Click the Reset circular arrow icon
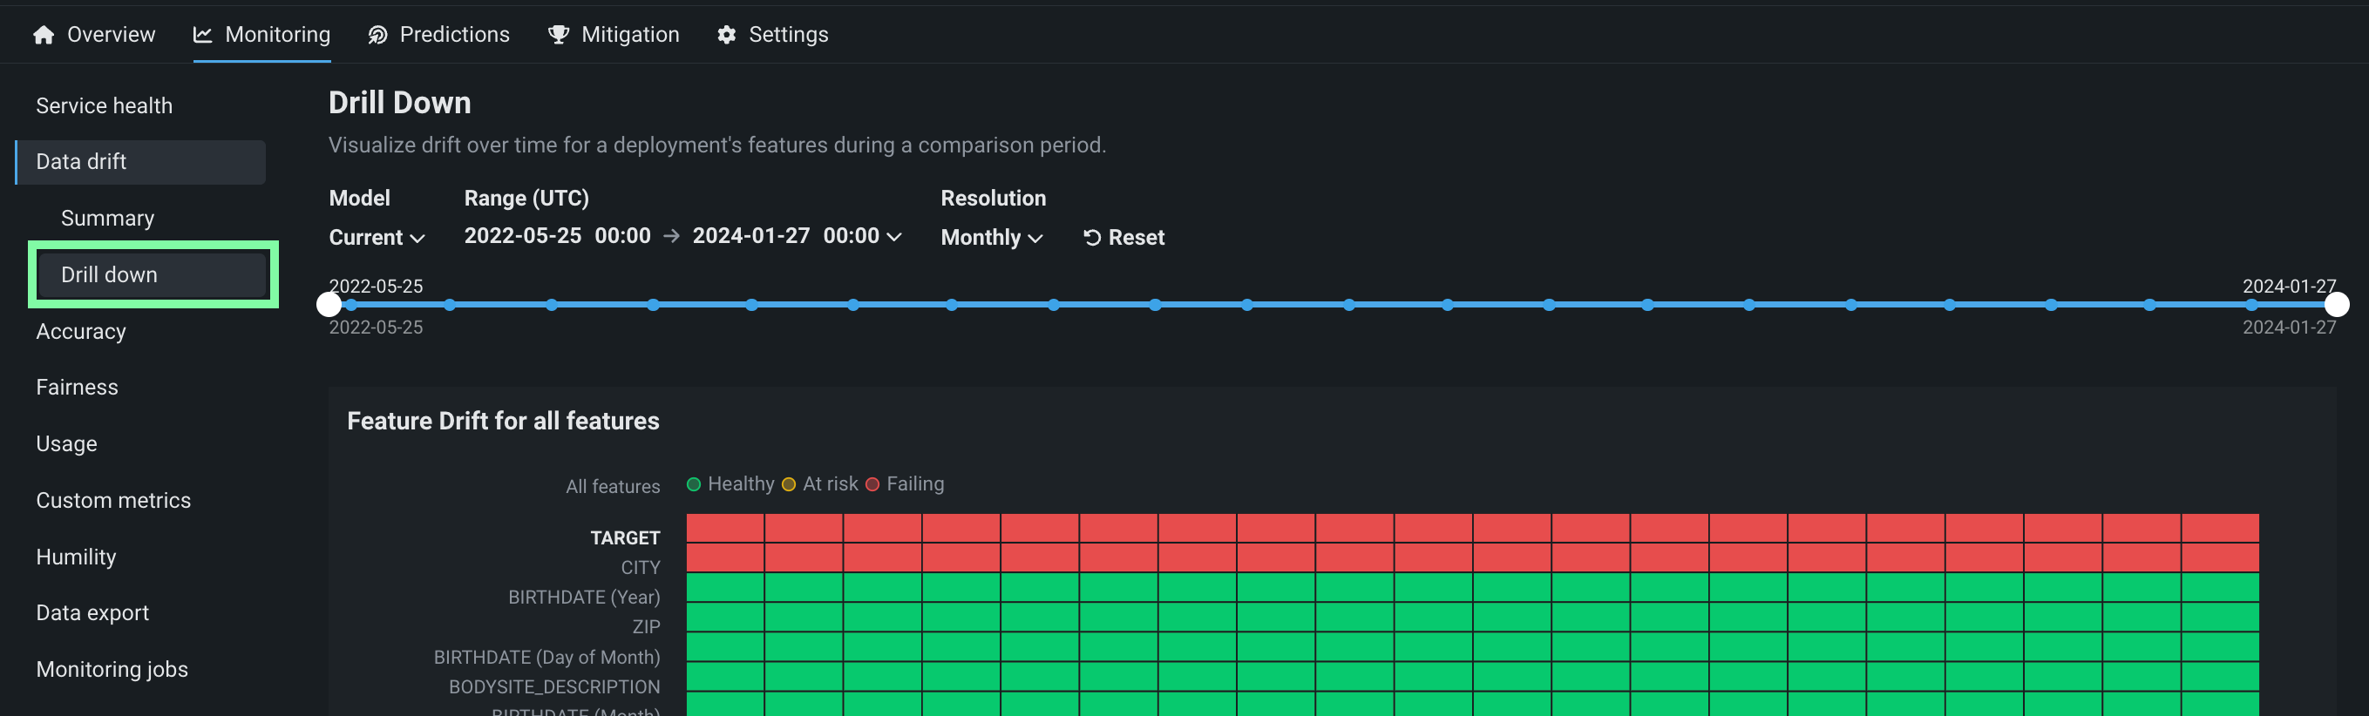 [x=1091, y=238]
